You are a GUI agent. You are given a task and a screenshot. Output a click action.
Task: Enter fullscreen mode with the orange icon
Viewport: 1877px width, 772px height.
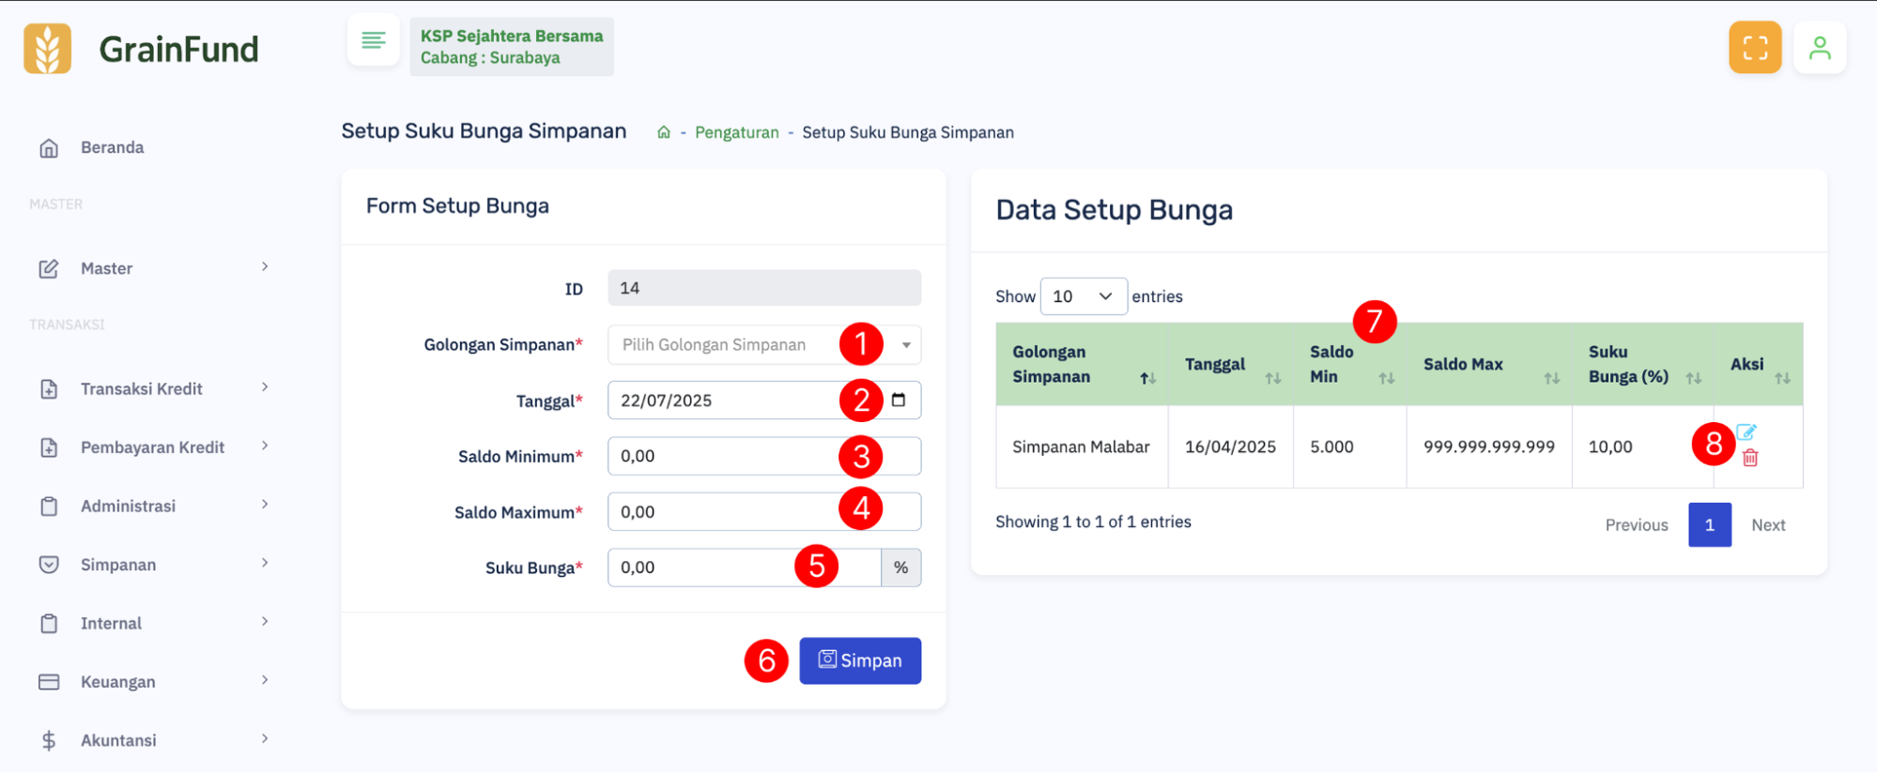click(x=1755, y=47)
